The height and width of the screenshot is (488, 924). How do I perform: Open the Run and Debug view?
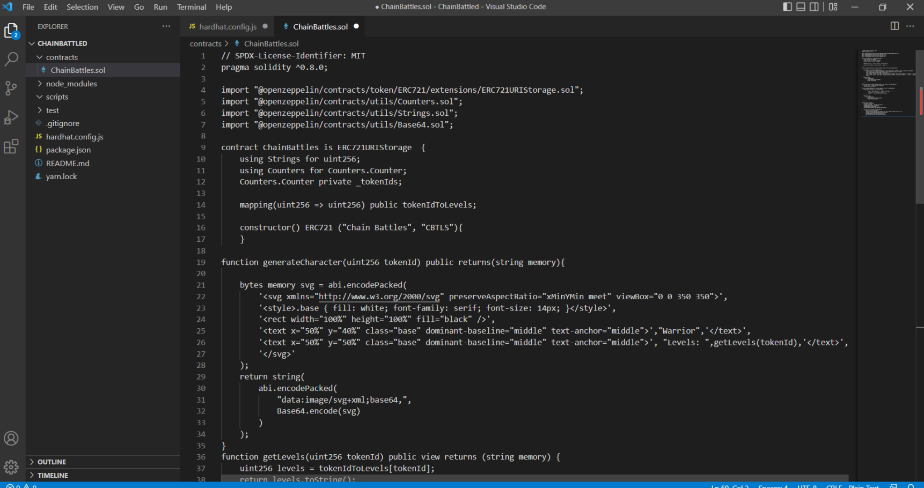[11, 117]
